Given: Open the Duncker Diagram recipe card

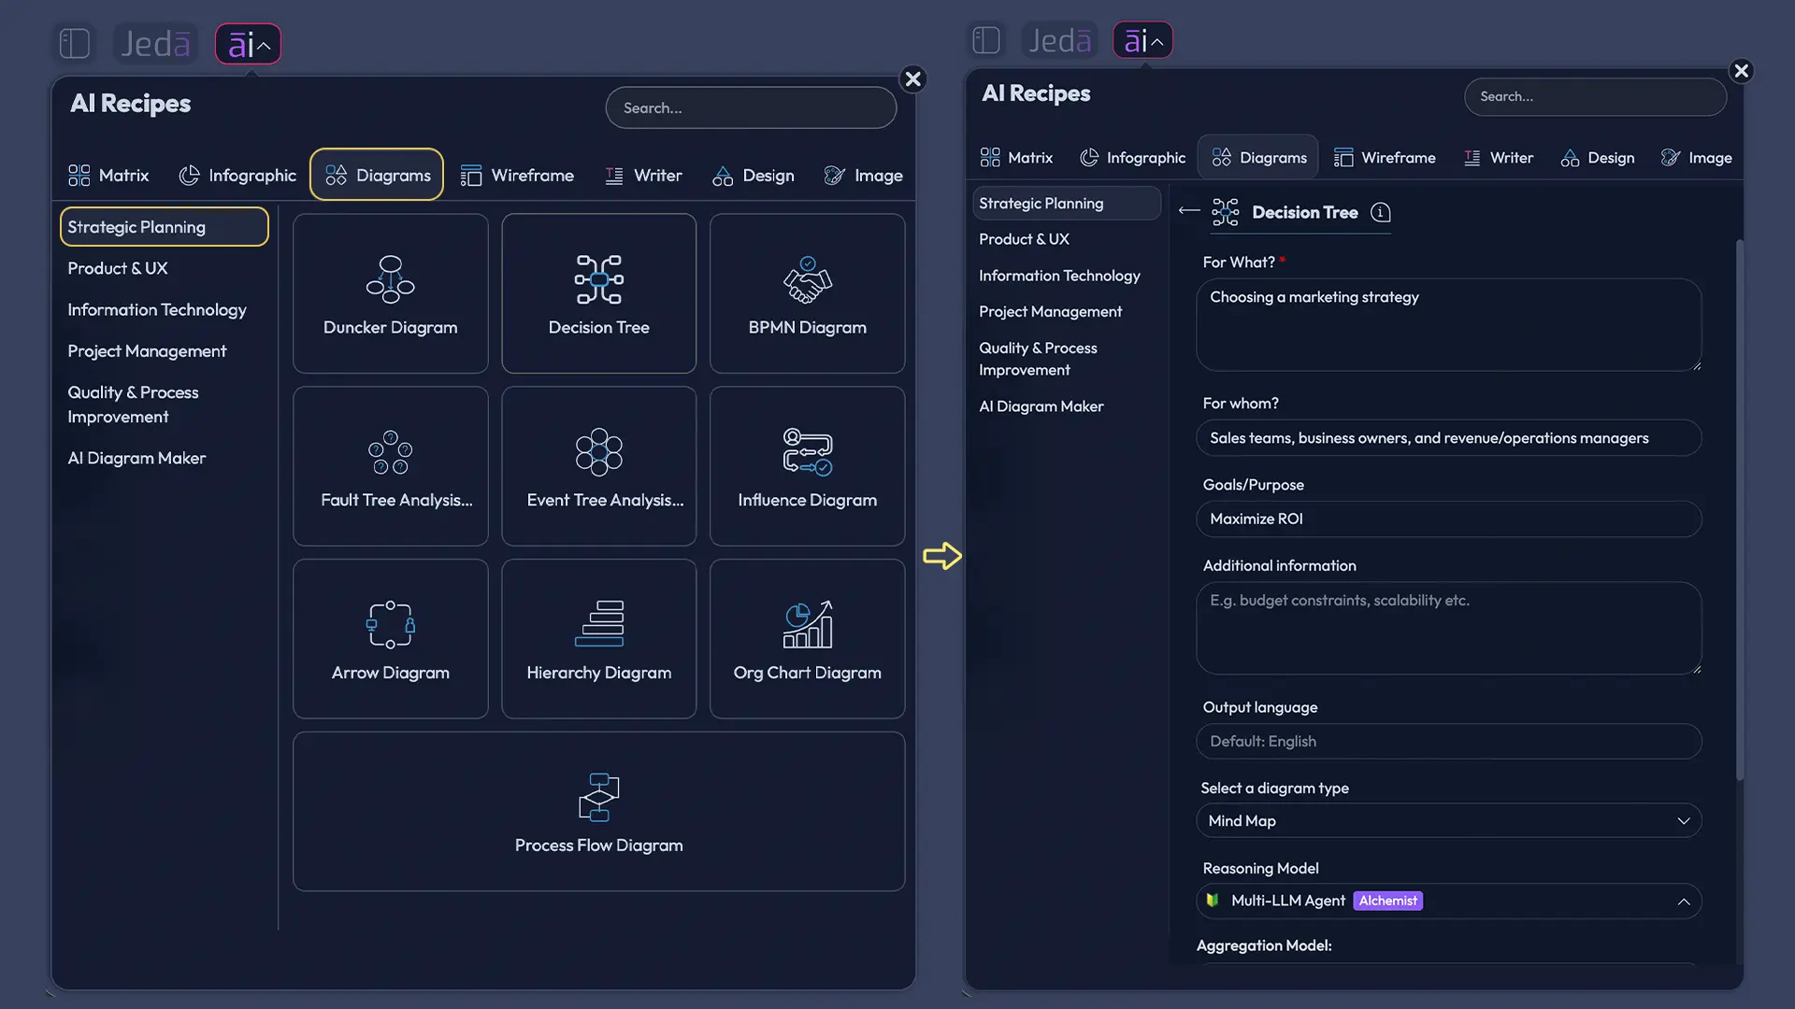Looking at the screenshot, I should (x=391, y=293).
